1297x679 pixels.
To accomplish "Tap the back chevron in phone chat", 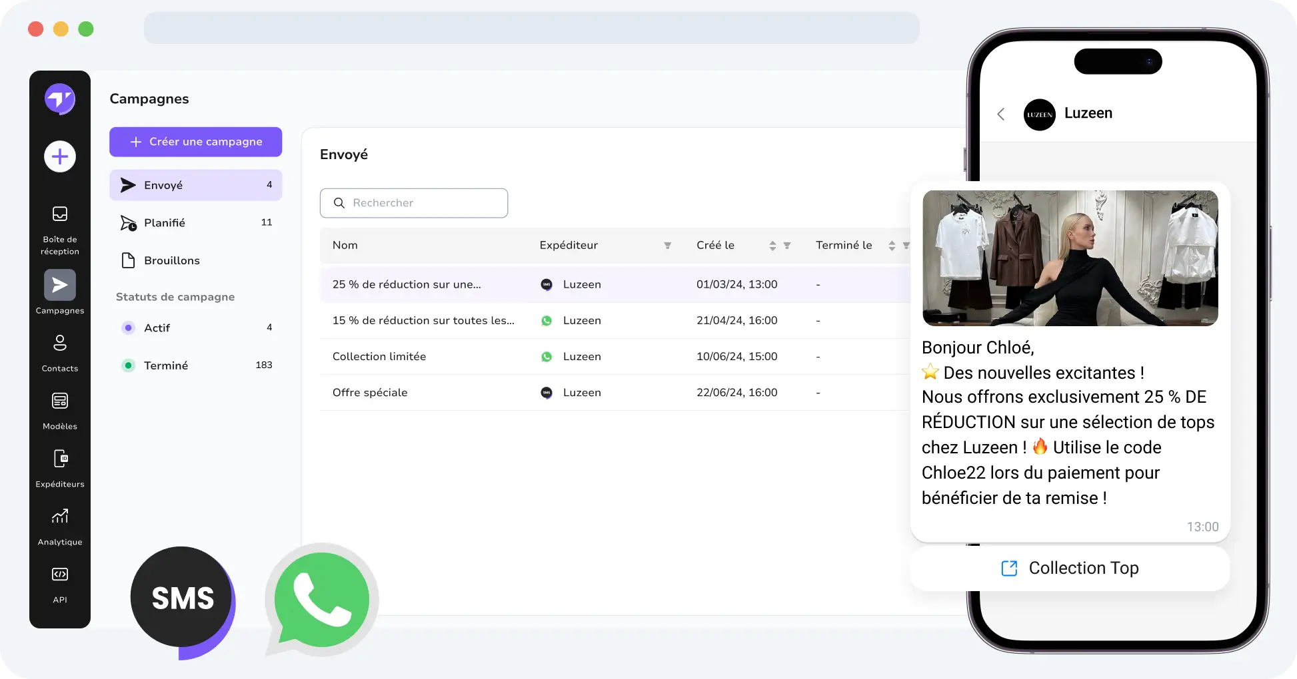I will pos(1000,114).
